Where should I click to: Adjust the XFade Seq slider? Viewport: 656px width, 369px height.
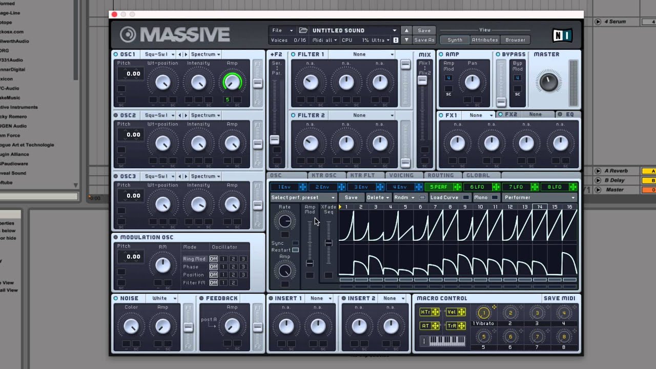tap(329, 243)
